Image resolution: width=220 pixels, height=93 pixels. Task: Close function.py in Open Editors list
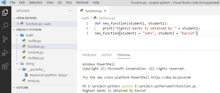point(18,24)
